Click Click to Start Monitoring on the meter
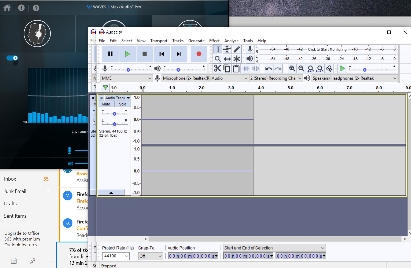 pos(327,49)
